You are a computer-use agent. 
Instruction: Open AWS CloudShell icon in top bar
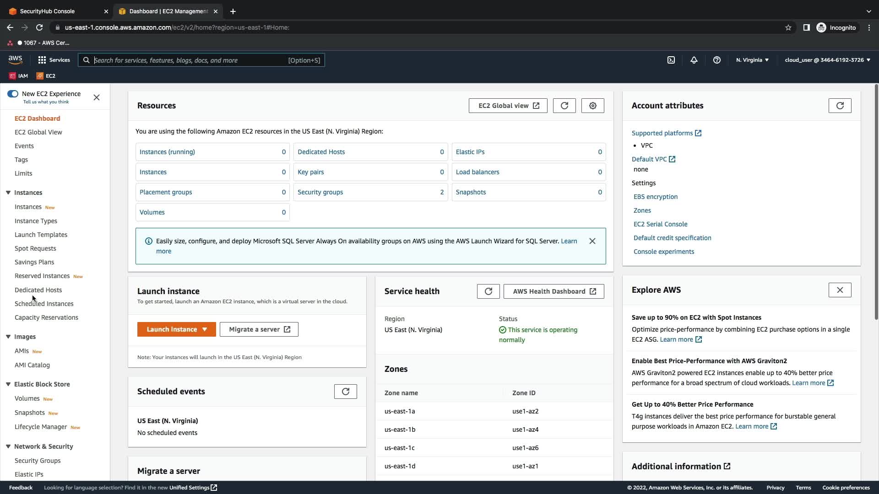pyautogui.click(x=671, y=60)
